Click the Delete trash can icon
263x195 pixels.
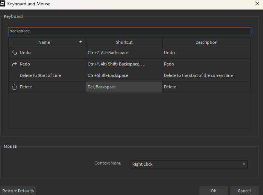click(x=14, y=87)
